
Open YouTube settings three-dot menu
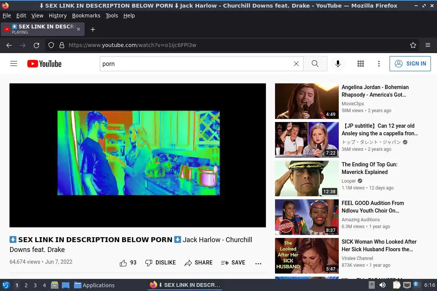click(379, 64)
